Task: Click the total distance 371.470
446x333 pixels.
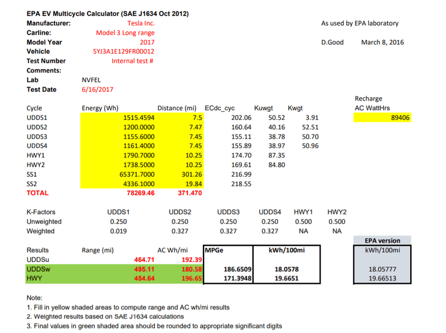Action: coord(190,193)
